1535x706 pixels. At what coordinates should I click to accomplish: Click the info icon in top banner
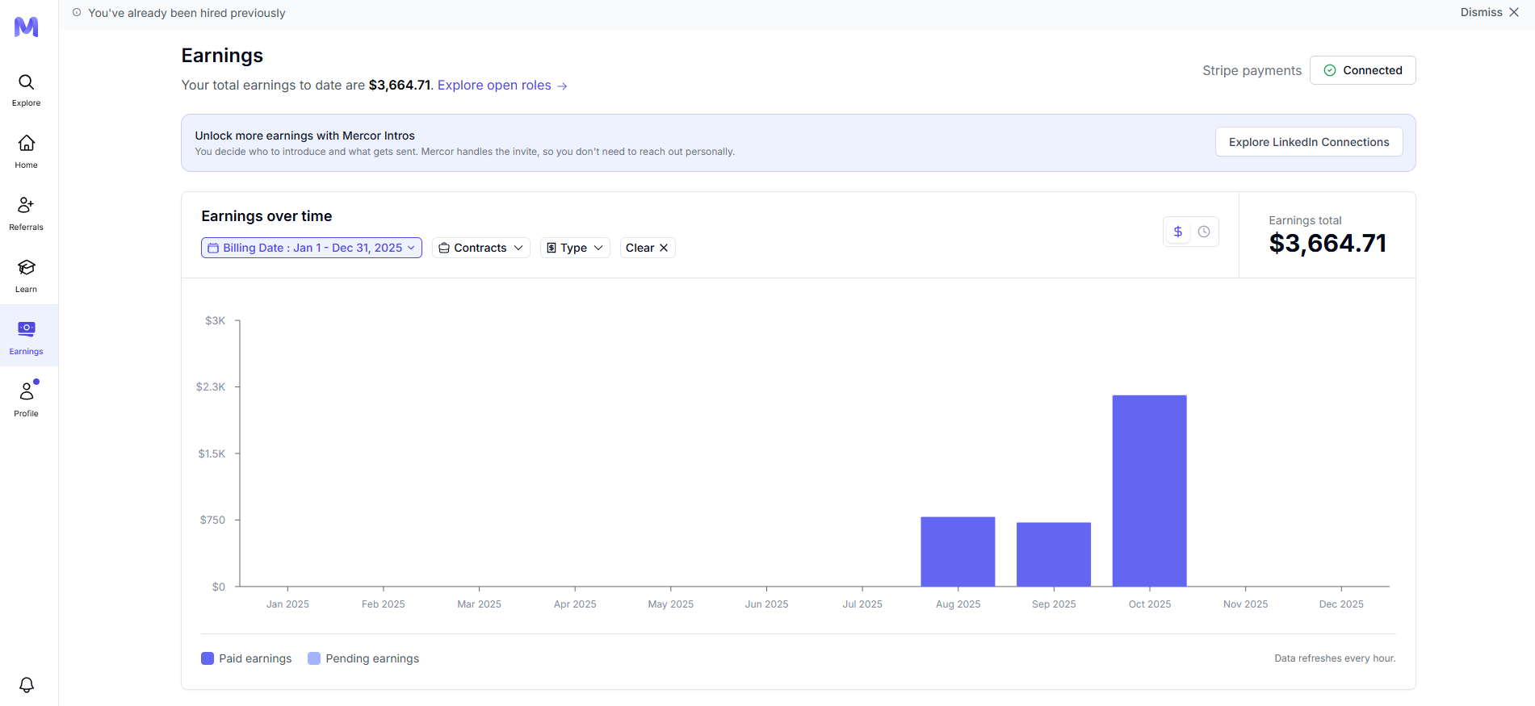click(x=77, y=13)
